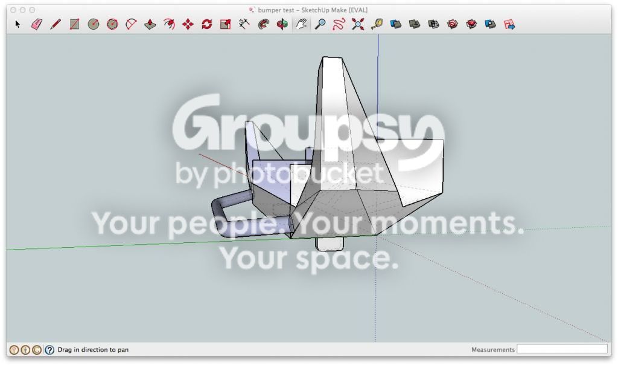Select the yellow Tape Measure tool
618x365 pixels.
tap(377, 24)
